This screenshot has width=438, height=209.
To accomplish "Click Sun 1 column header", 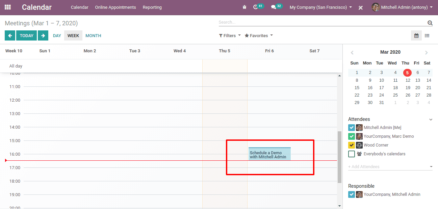I will click(45, 51).
